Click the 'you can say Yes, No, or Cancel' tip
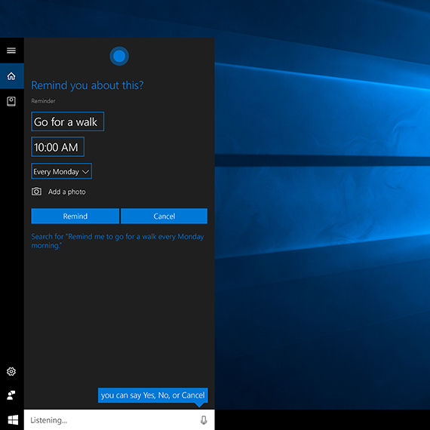The height and width of the screenshot is (430, 430). (x=152, y=395)
